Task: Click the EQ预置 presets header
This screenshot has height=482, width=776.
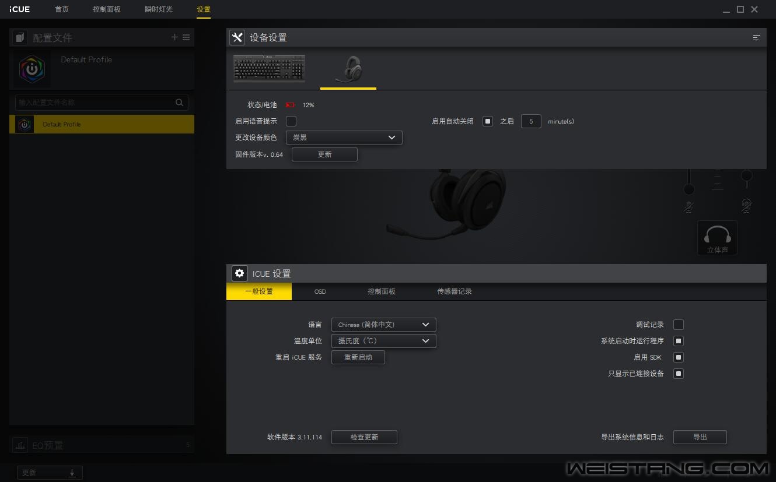Action: 102,445
